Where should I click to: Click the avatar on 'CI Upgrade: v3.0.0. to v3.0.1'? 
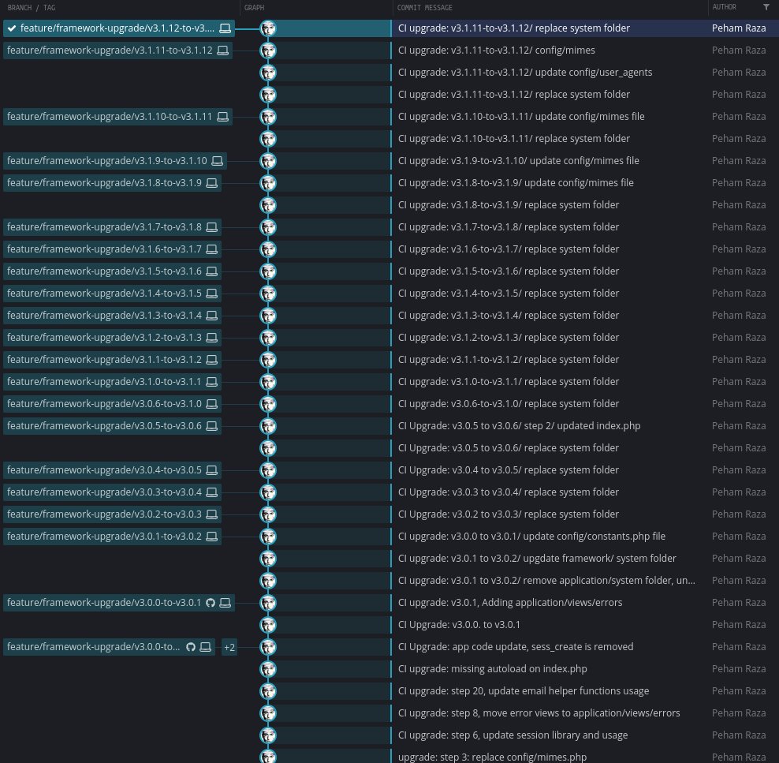pyautogui.click(x=268, y=624)
